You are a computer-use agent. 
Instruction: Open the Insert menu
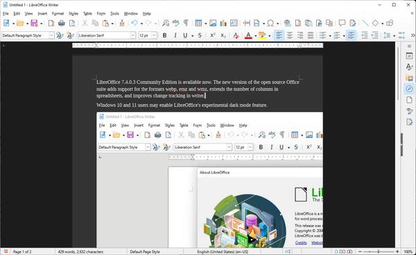tap(42, 14)
